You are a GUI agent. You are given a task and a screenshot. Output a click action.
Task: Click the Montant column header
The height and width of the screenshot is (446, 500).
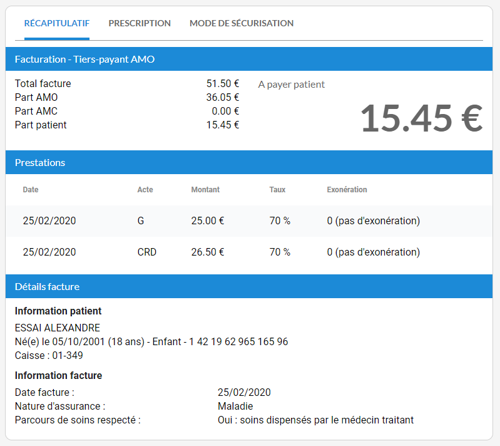pyautogui.click(x=205, y=190)
